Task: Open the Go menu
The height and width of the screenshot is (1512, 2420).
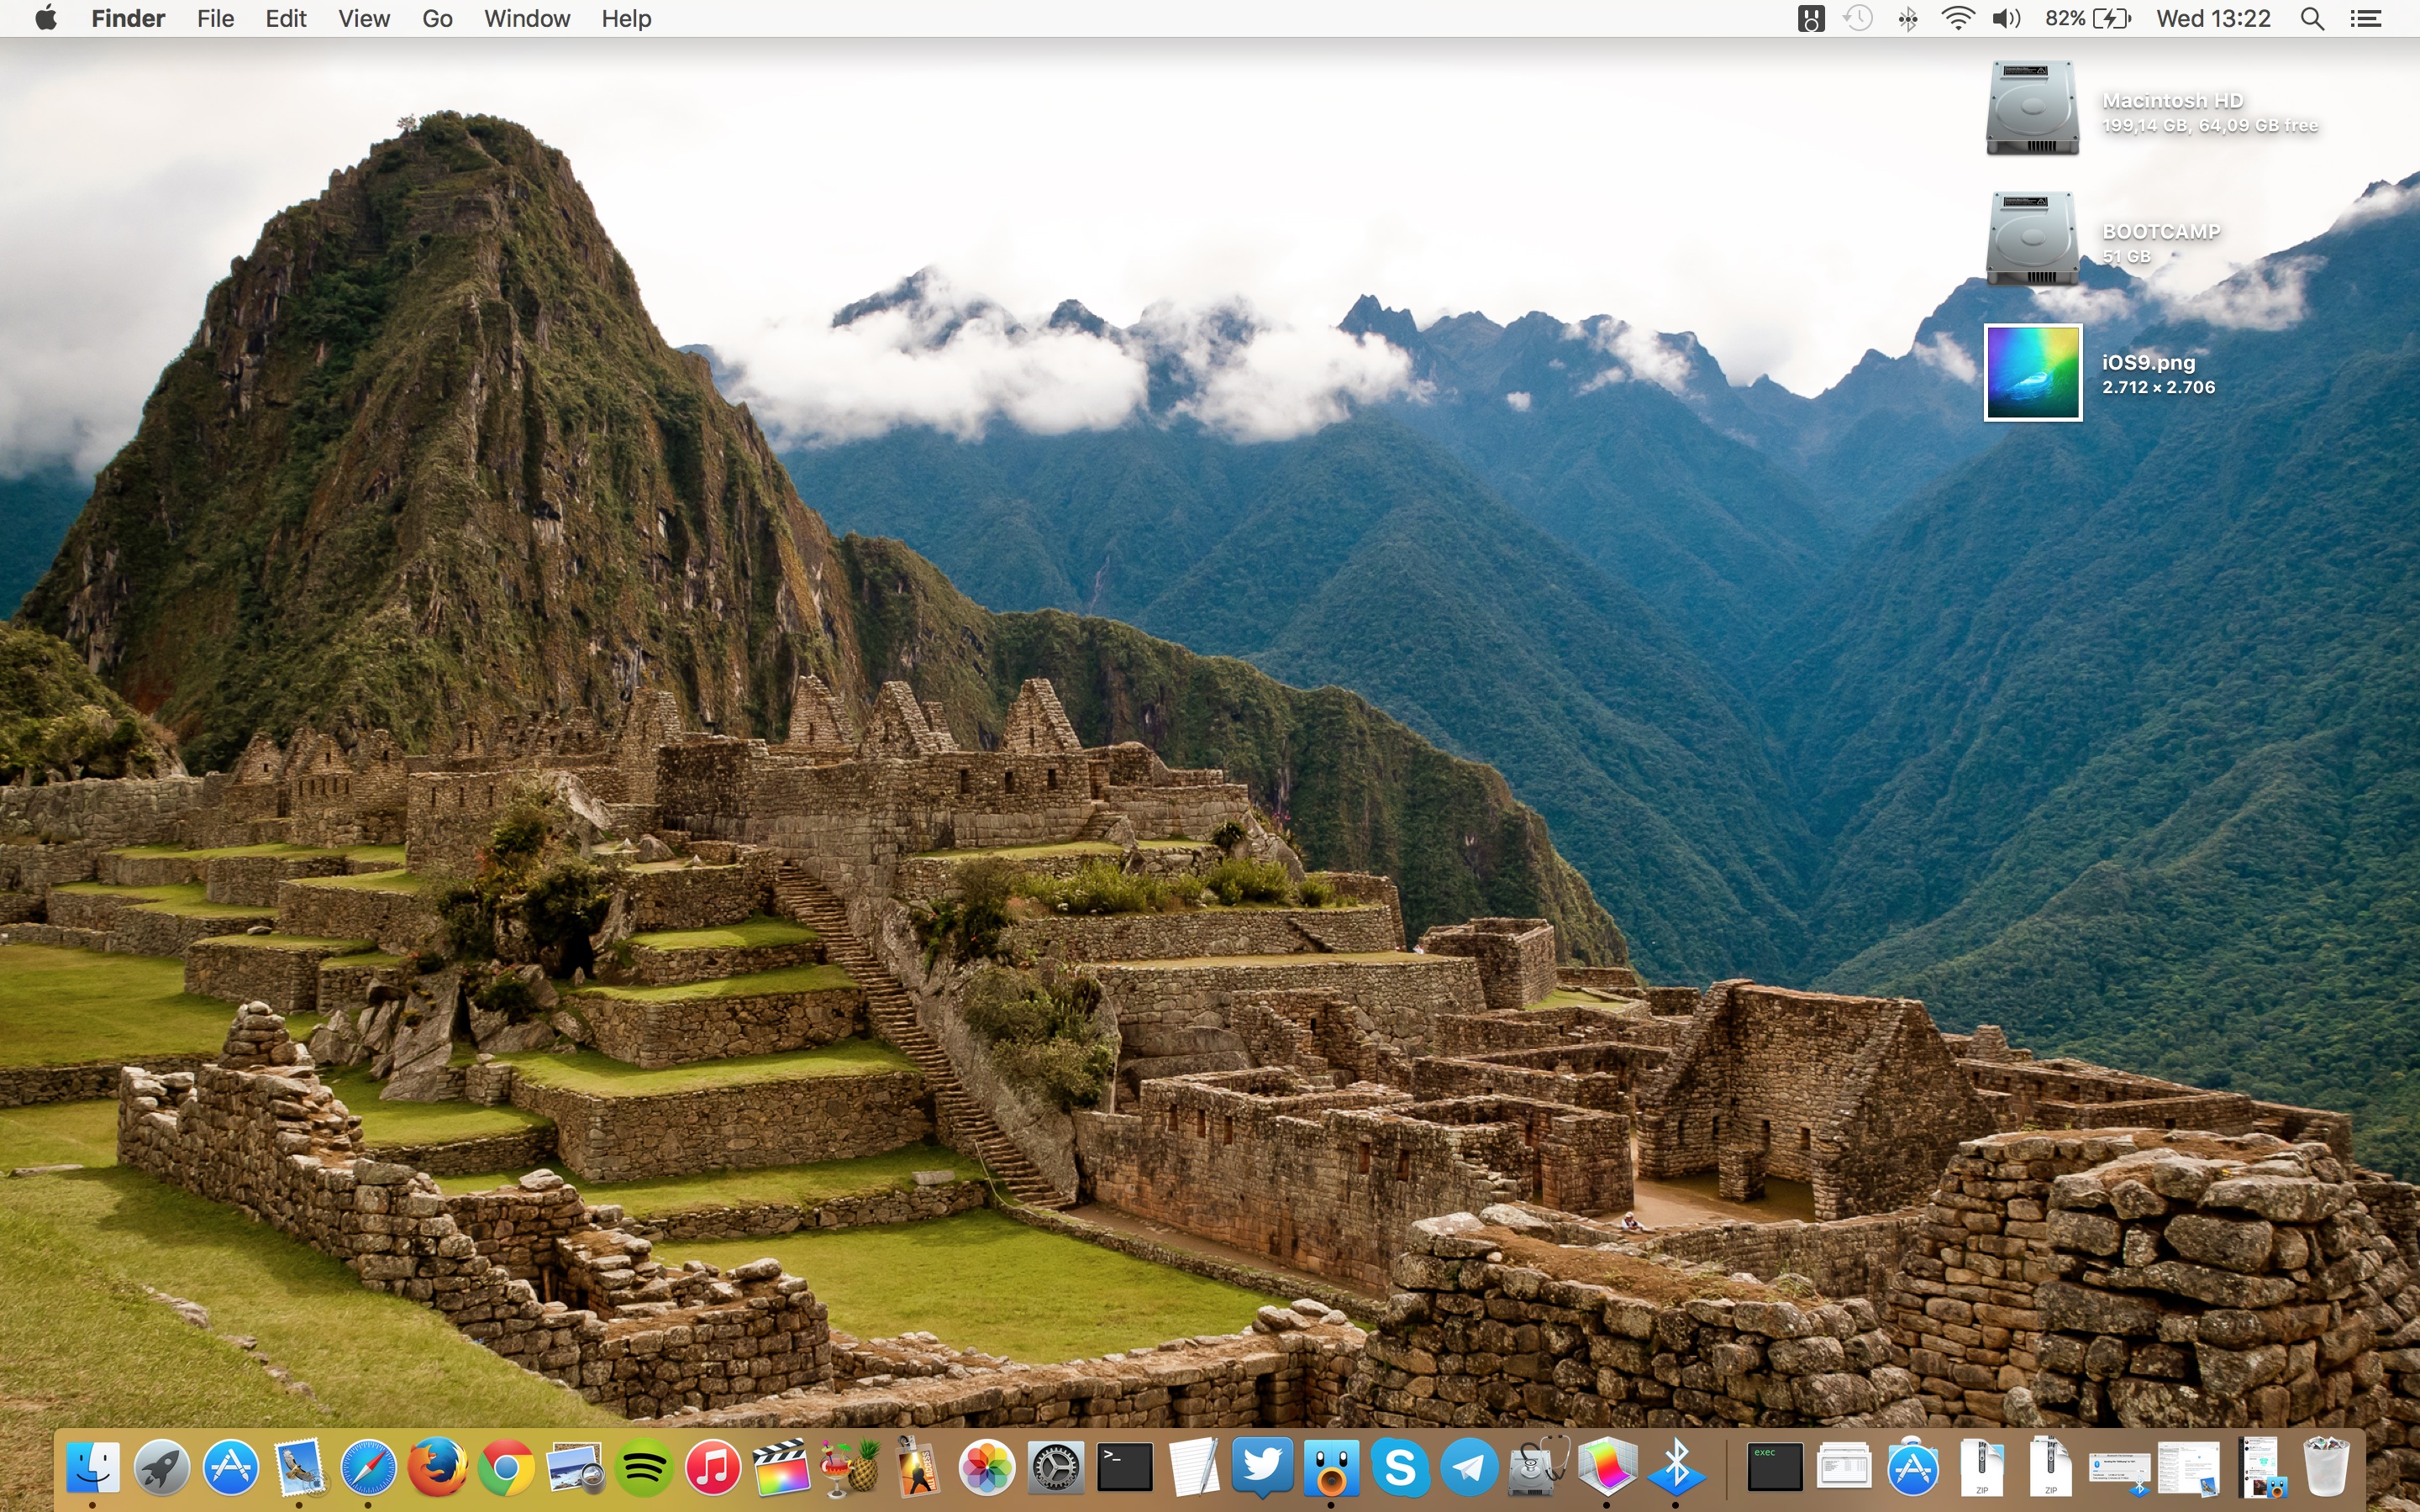Action: [437, 19]
